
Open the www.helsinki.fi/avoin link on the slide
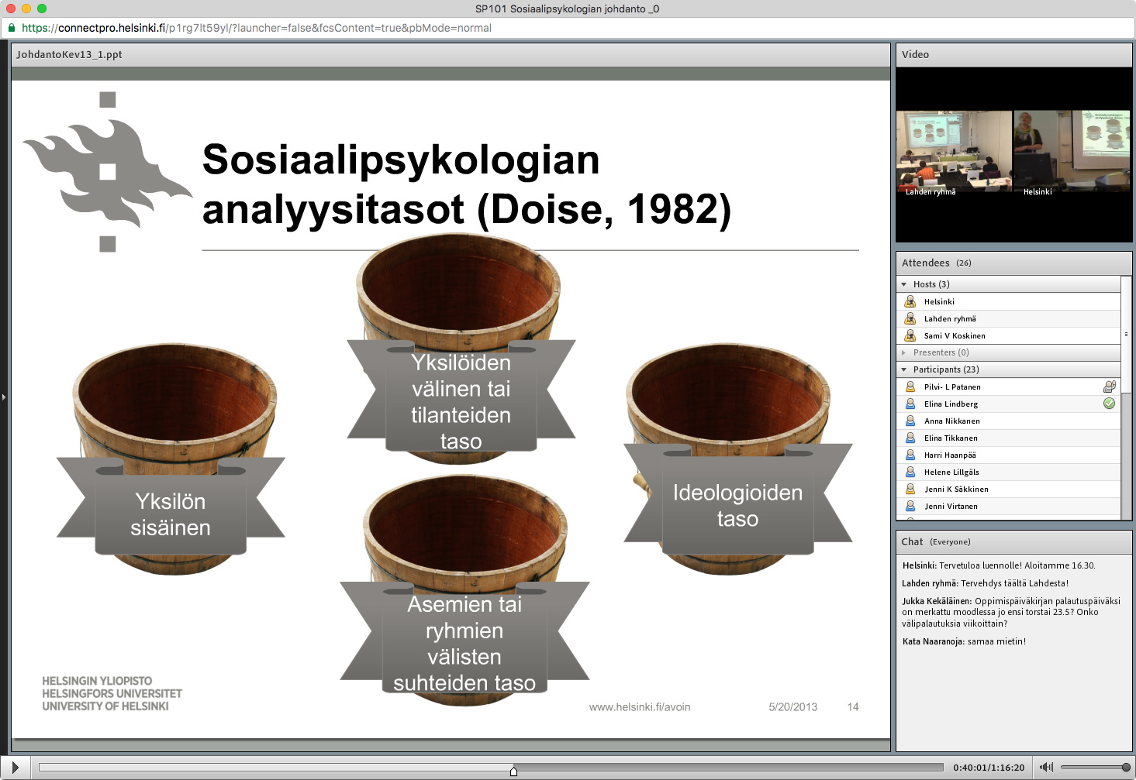pyautogui.click(x=639, y=706)
